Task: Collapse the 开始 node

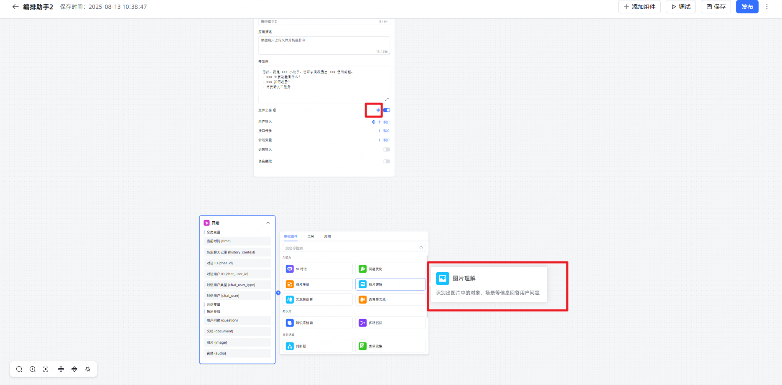Action: (x=268, y=223)
